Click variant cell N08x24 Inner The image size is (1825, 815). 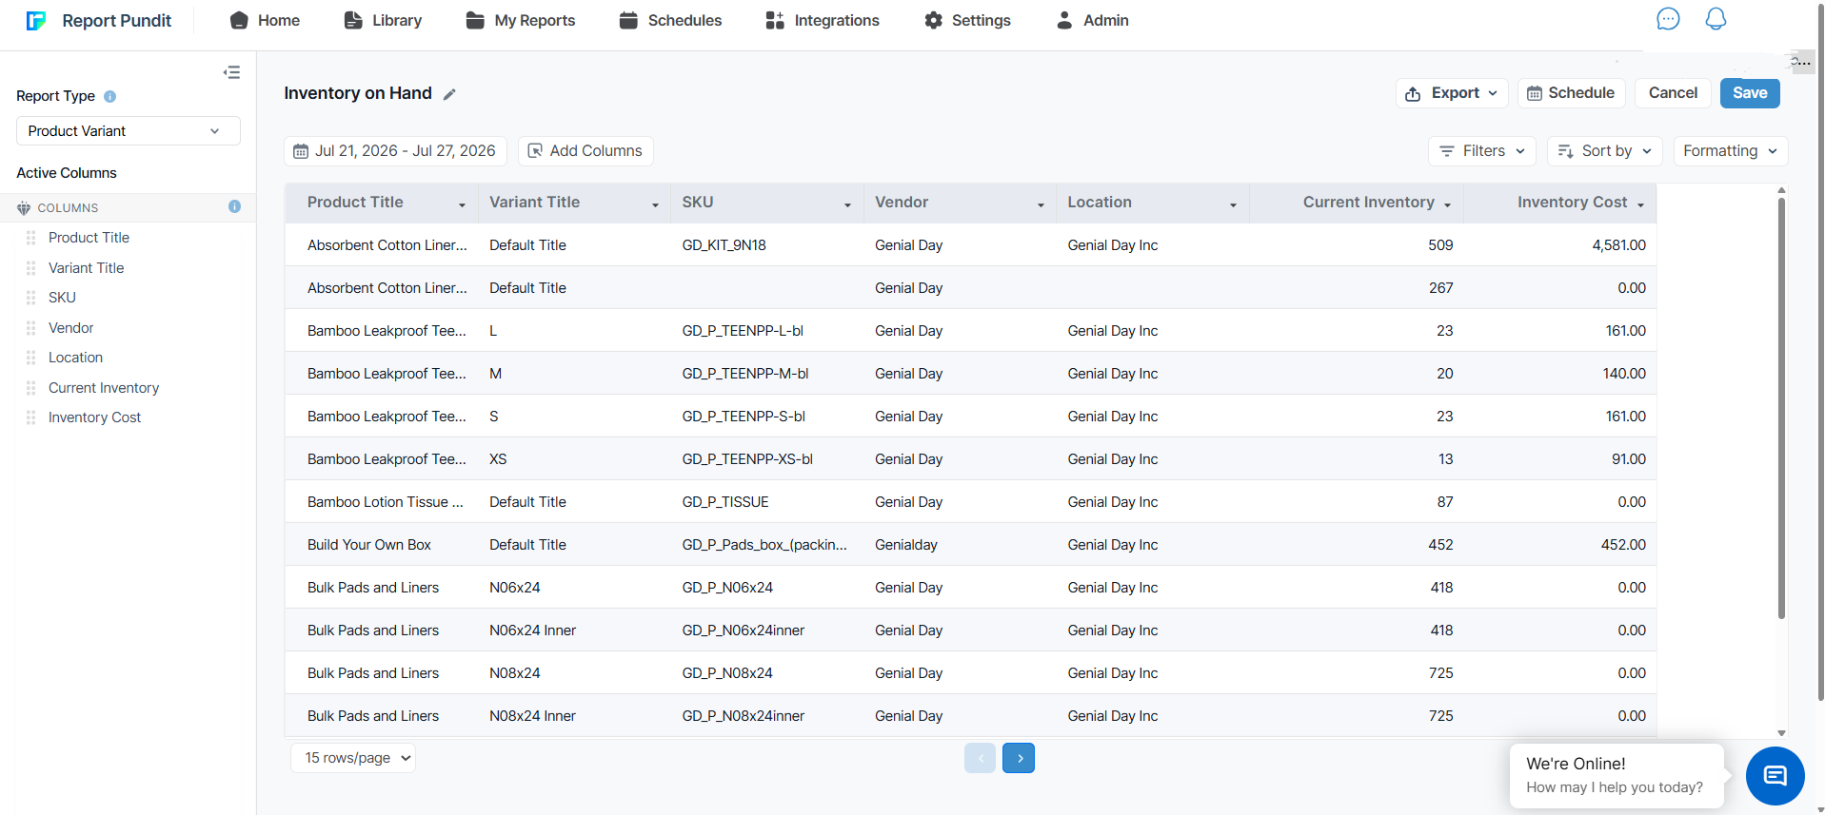click(532, 716)
